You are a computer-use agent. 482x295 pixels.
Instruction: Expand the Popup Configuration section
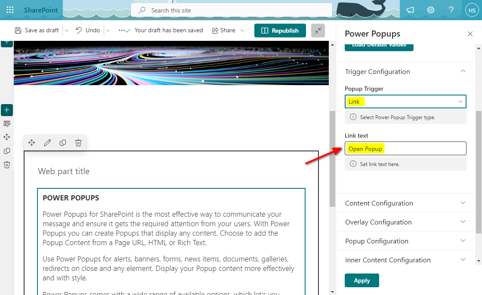[405, 241]
